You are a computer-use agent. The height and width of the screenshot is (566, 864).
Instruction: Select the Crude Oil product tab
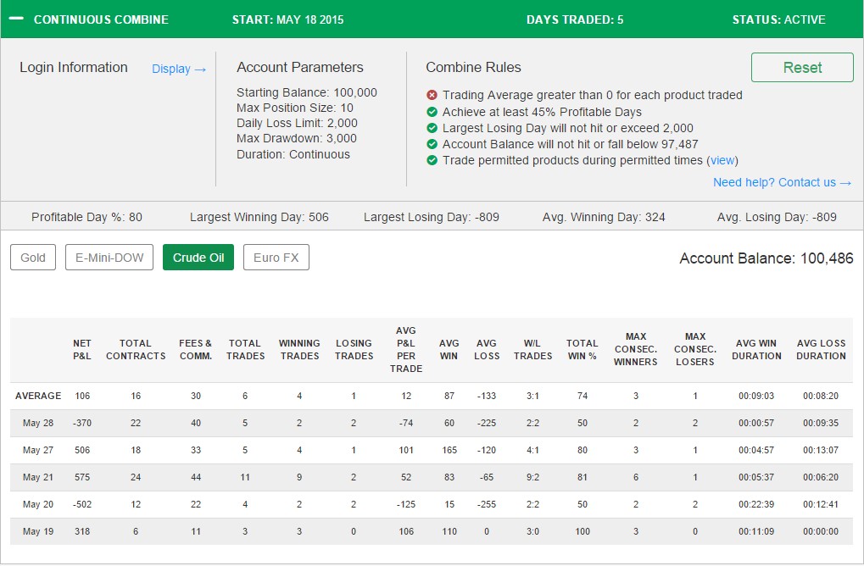(x=198, y=257)
